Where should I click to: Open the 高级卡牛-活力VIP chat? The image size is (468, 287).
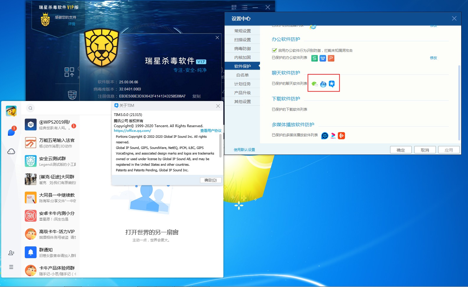(x=51, y=234)
